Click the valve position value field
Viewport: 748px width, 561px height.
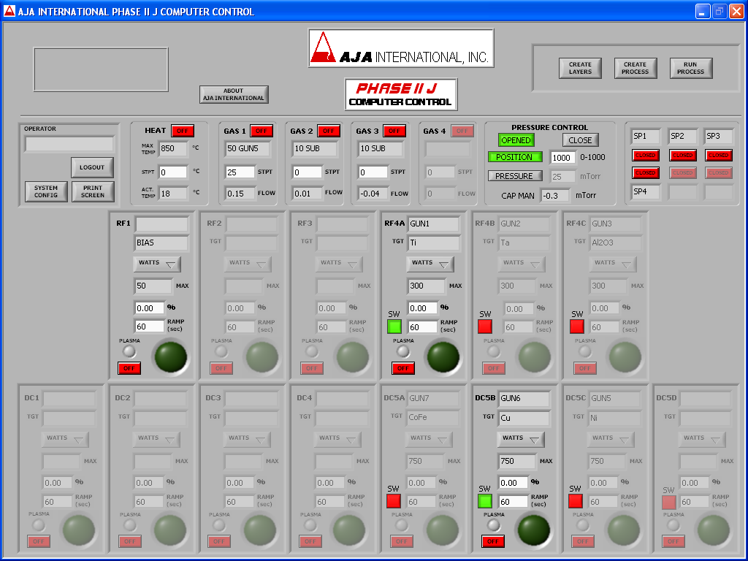point(562,158)
